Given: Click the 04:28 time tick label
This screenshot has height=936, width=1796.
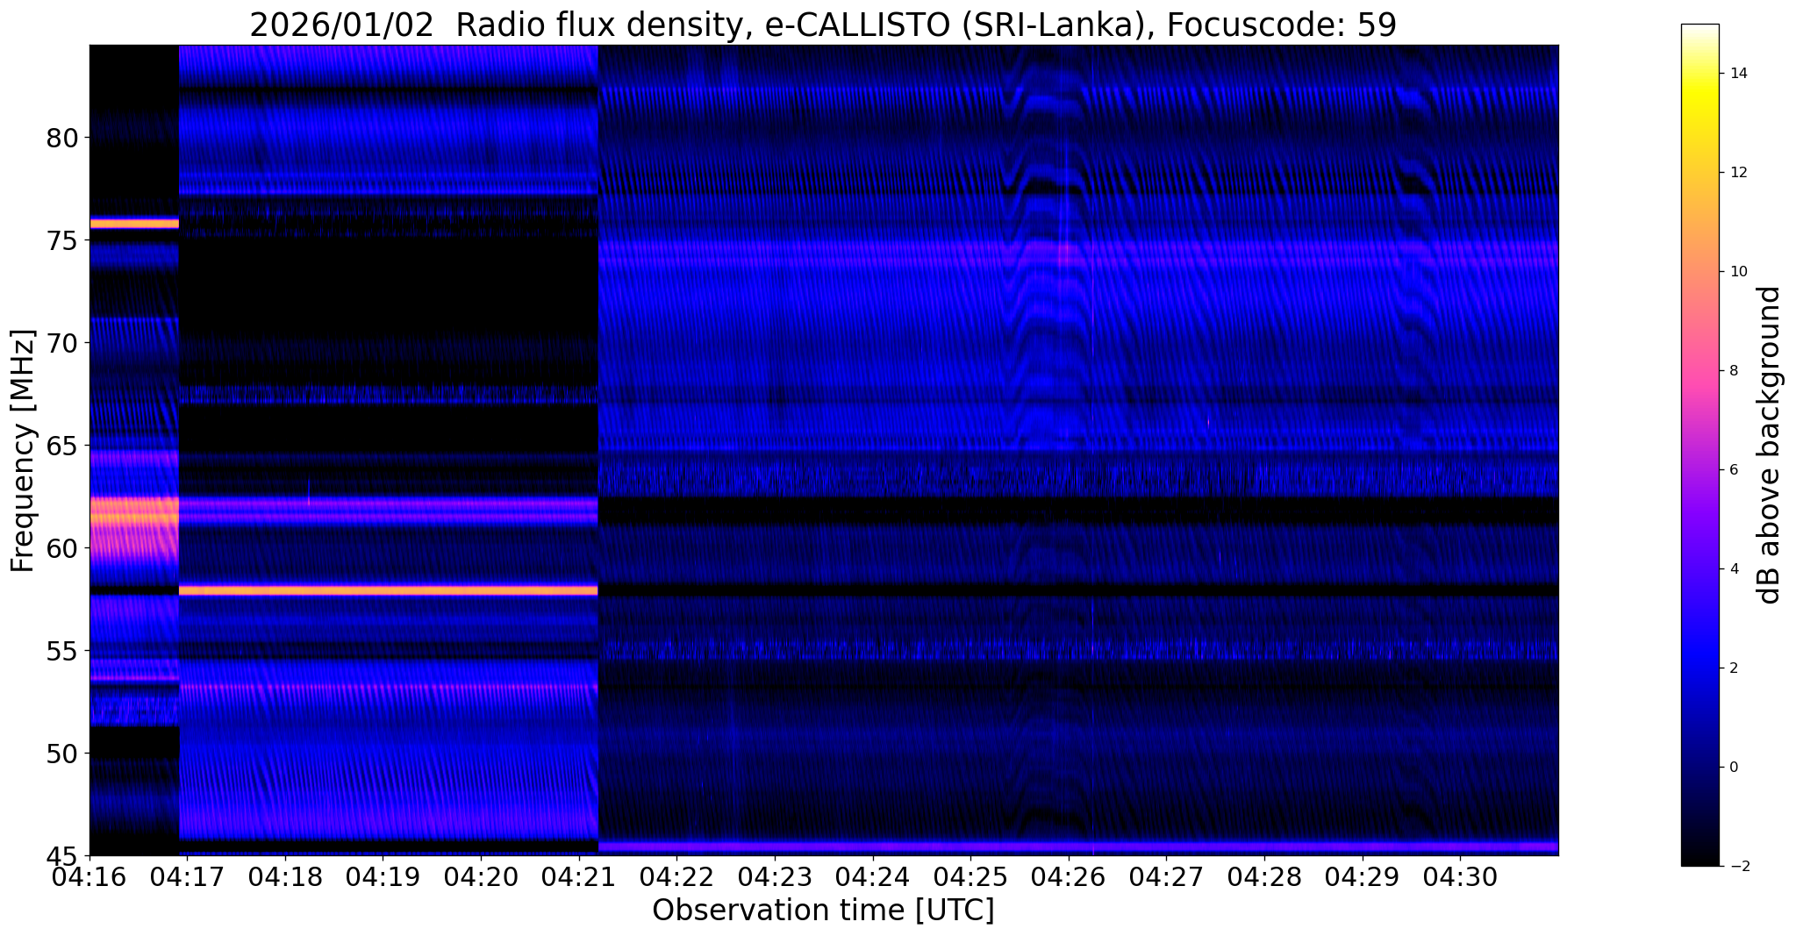Looking at the screenshot, I should tap(1264, 877).
